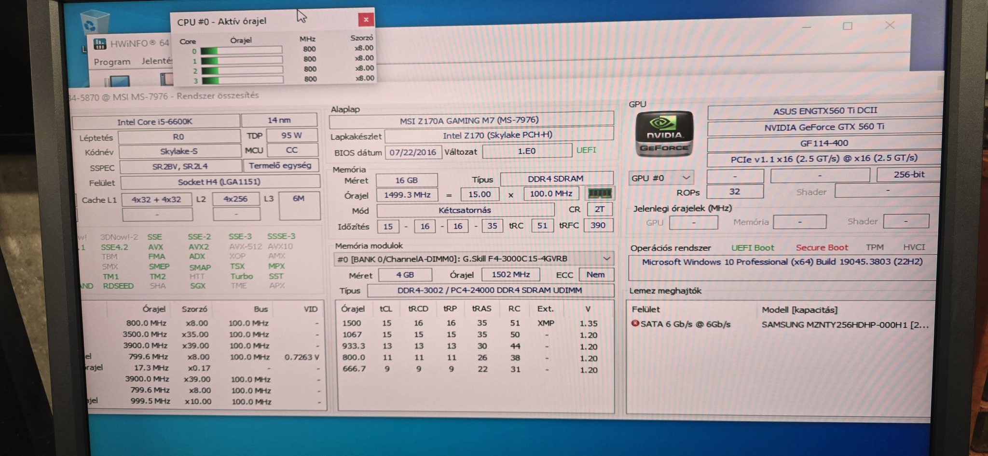Click the Skylake-S codename field
This screenshot has width=988, height=456.
[x=179, y=151]
